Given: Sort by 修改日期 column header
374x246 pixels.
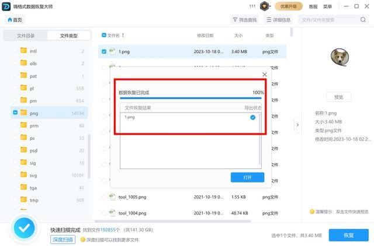Looking at the screenshot, I should coord(205,36).
